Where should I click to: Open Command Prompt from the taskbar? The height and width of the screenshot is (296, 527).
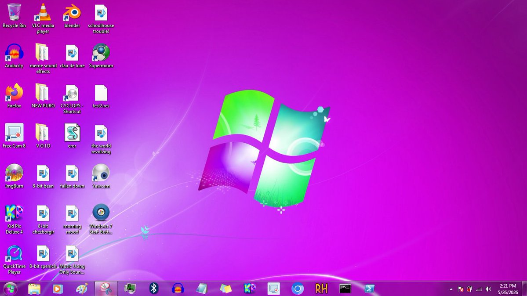coord(345,289)
